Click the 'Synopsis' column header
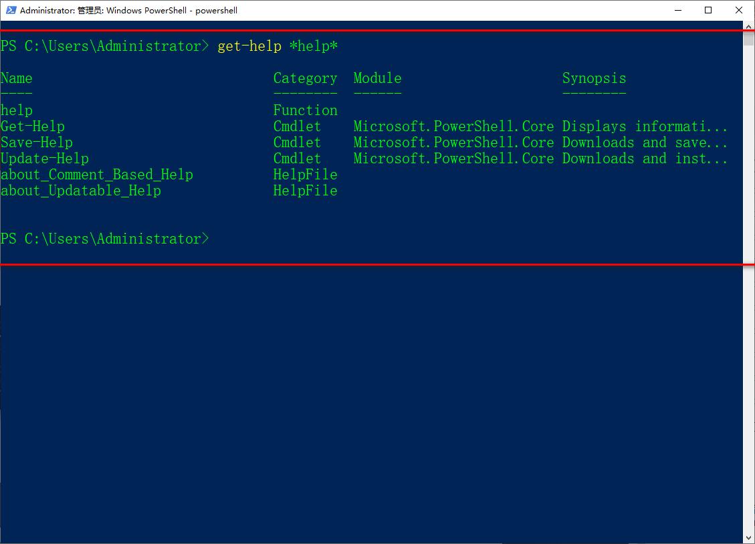755x544 pixels. [x=595, y=78]
